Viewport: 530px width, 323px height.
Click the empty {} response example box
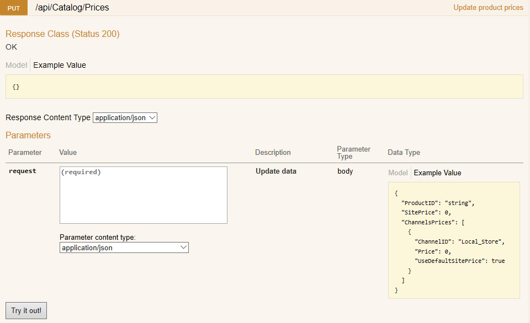[x=264, y=87]
